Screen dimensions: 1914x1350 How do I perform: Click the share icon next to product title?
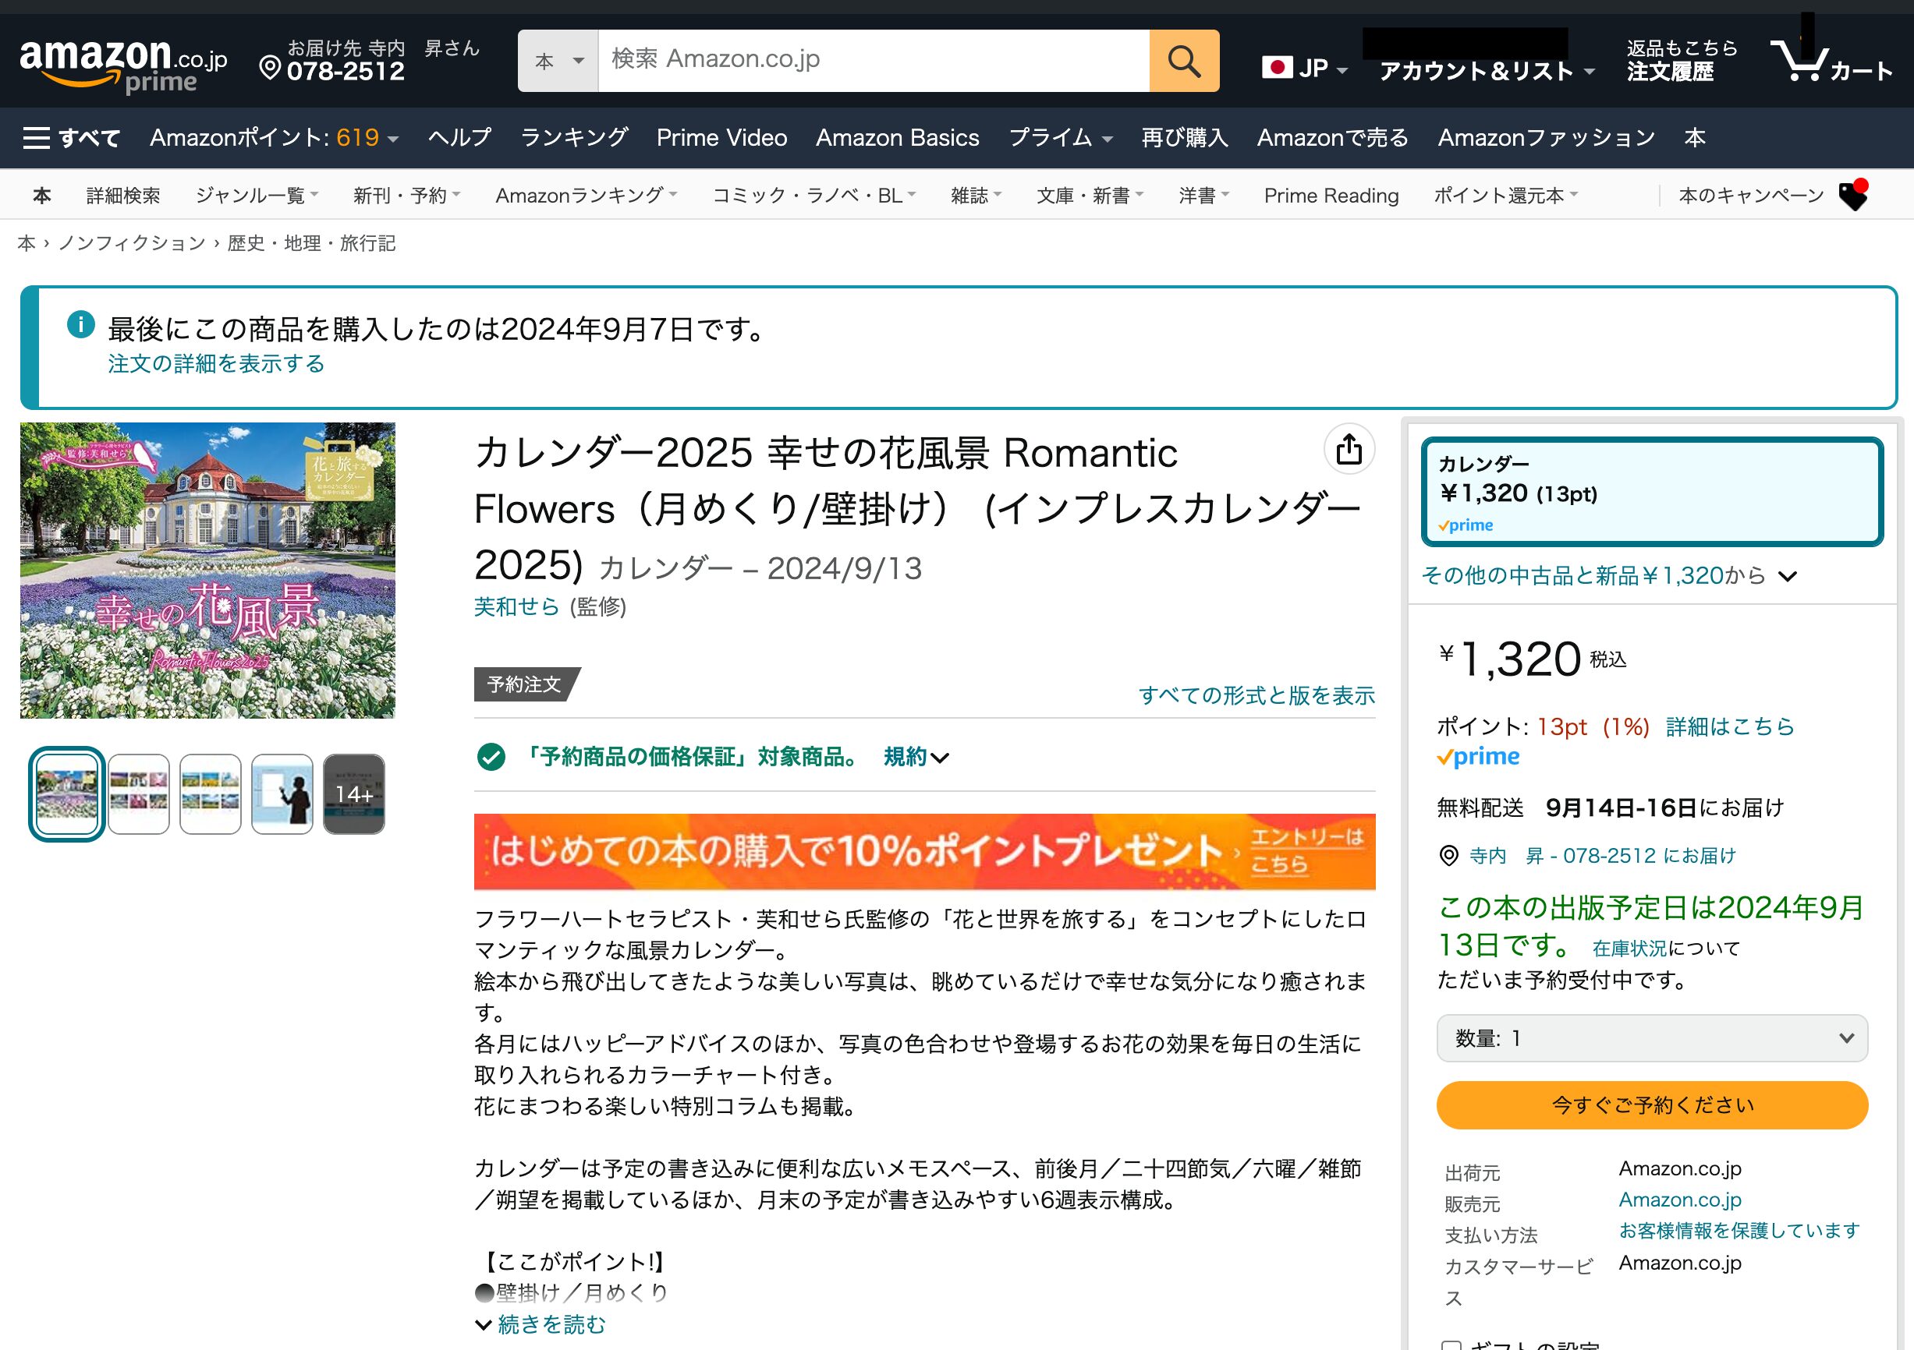click(x=1350, y=450)
